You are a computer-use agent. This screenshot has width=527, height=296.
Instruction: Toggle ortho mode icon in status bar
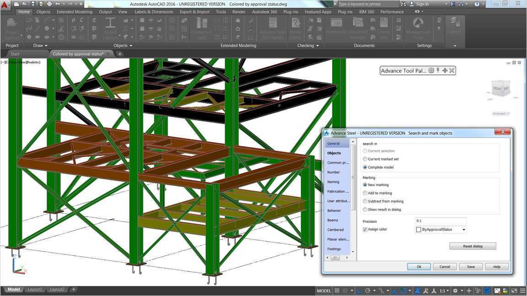(359, 291)
